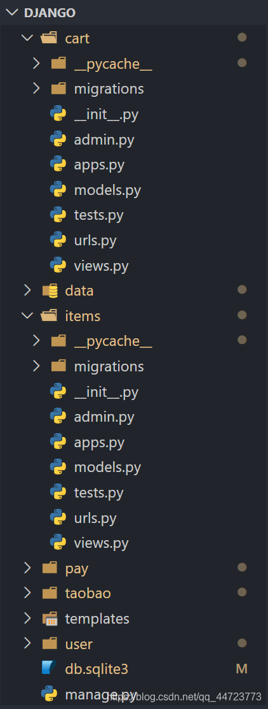Click Python icon of items' tests.py
268x709 pixels.
tap(58, 492)
